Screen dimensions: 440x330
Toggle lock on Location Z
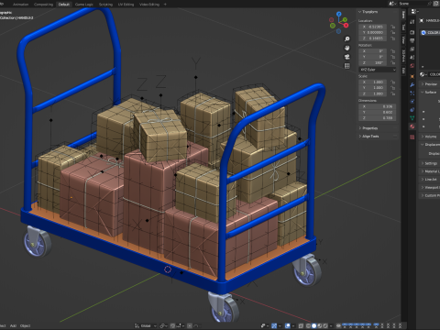392,38
